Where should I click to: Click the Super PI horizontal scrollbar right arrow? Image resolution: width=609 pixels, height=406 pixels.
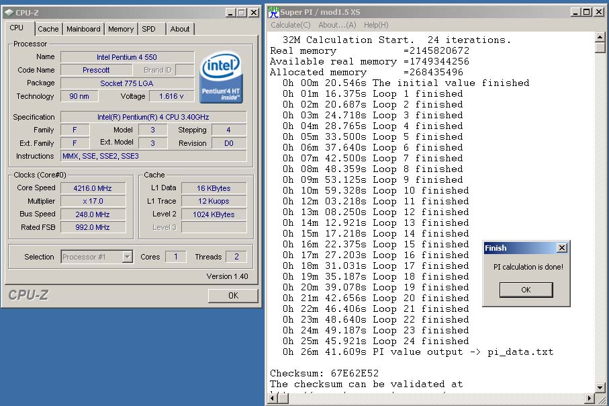[x=590, y=398]
